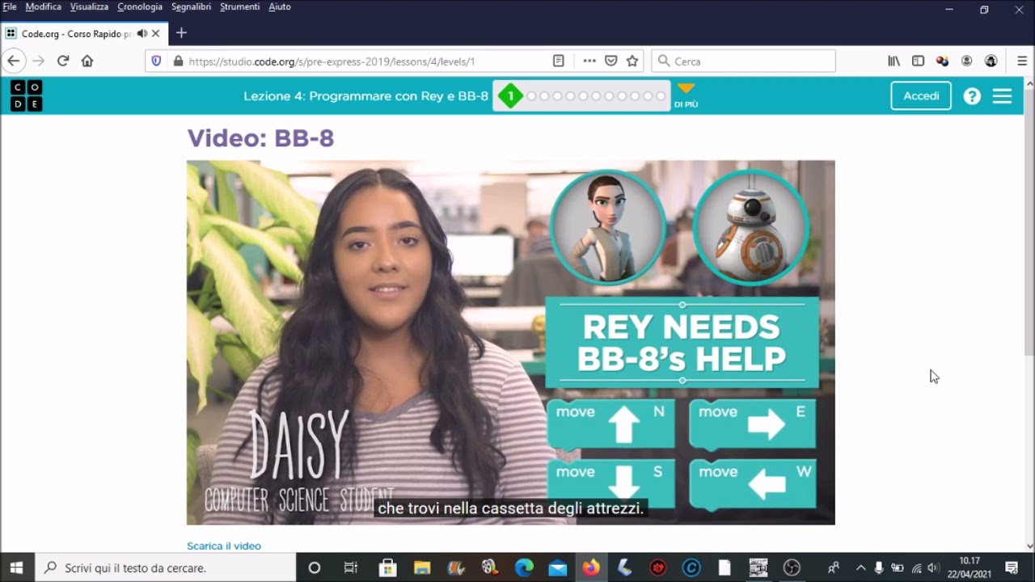Click Scarica il video link
This screenshot has height=582, width=1035.
coord(224,546)
